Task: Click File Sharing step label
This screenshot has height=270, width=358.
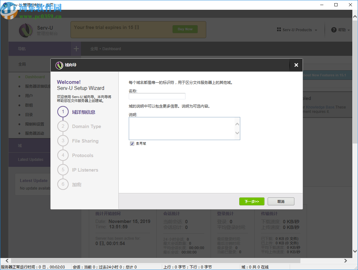Action: click(85, 141)
